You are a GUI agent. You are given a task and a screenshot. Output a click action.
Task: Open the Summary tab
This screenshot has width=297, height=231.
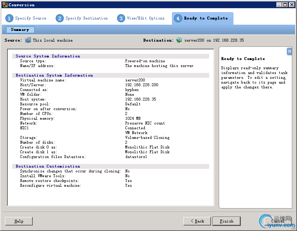point(20,29)
